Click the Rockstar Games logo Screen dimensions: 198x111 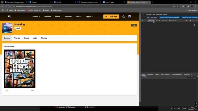tap(10, 16)
